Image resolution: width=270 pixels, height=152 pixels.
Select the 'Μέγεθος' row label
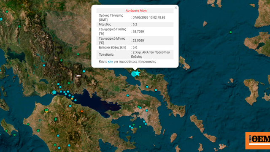coord(105,24)
